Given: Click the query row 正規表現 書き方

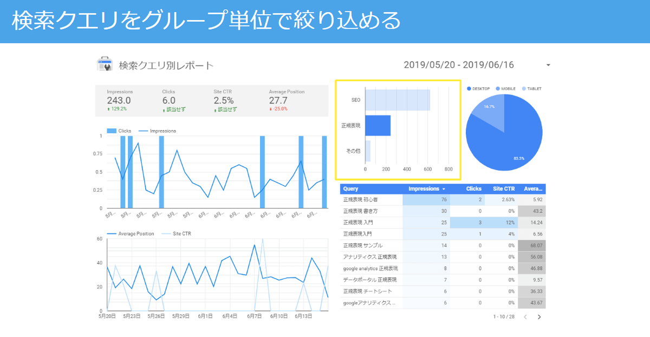Looking at the screenshot, I should [443, 211].
